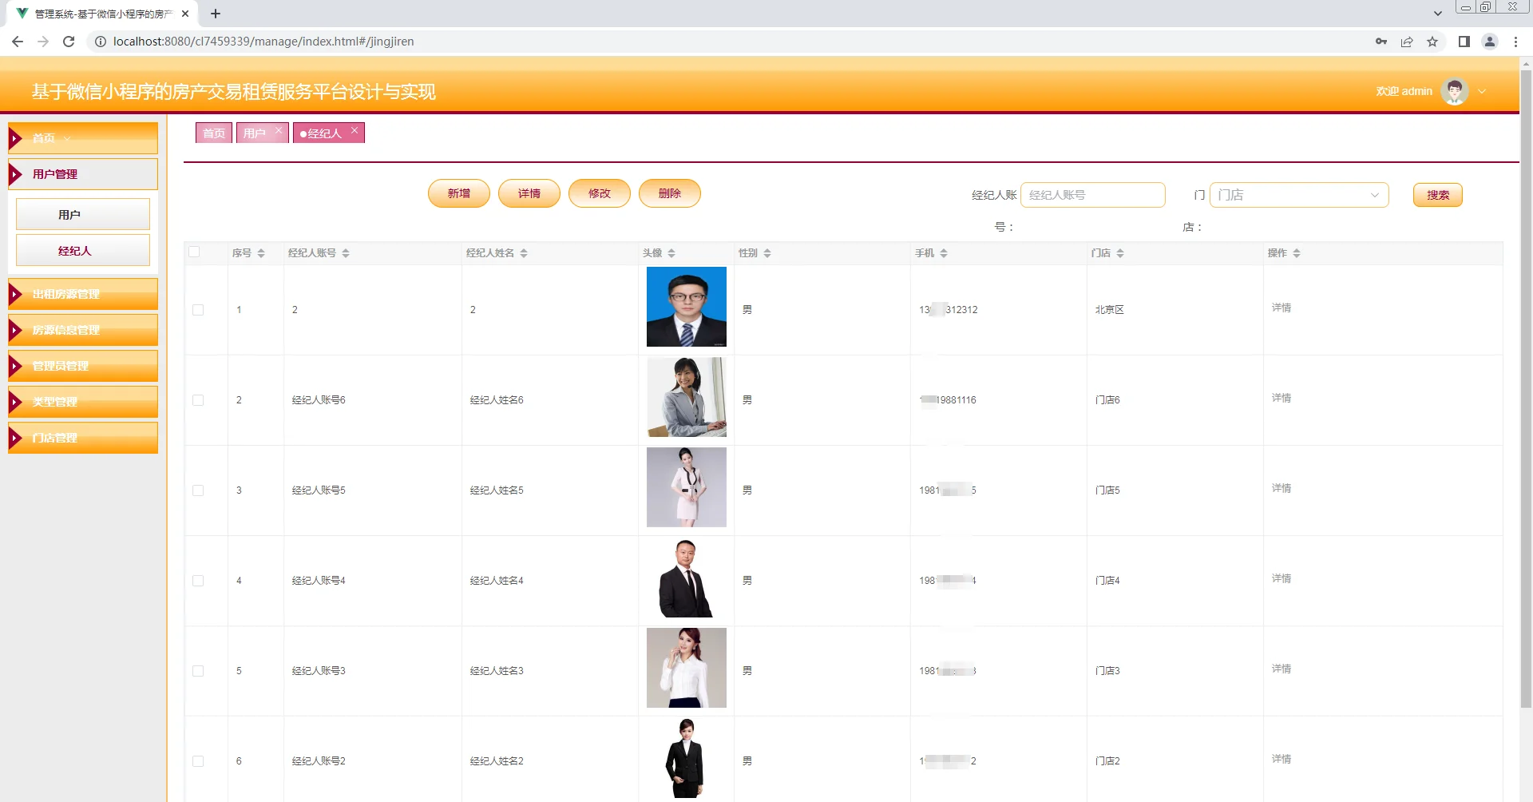Sort the table by 性别 column

767,253
